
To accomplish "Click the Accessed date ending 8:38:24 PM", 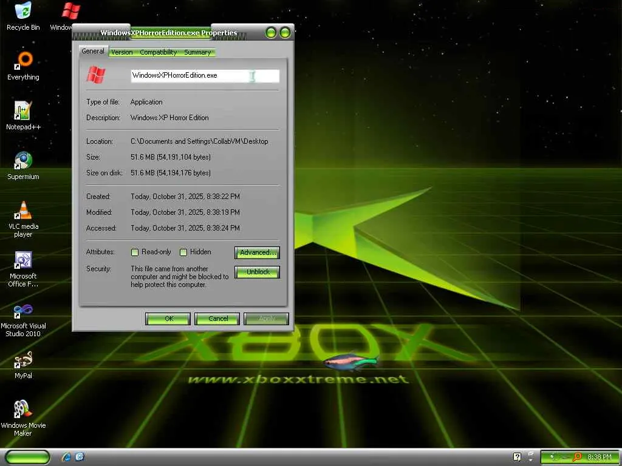I will [x=185, y=228].
